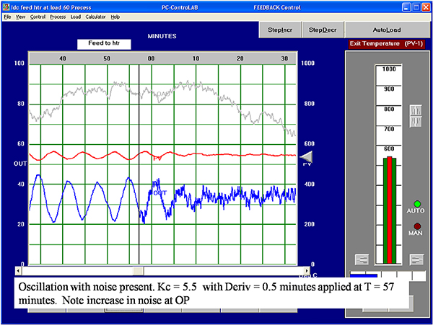Click the 600 scale mark on the faceplate

(389, 149)
